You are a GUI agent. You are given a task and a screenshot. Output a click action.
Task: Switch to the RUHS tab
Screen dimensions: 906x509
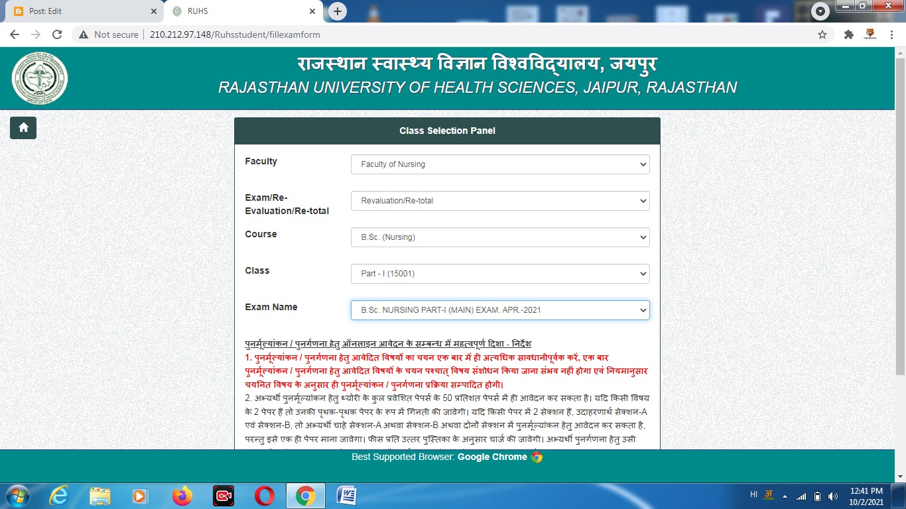(x=243, y=11)
